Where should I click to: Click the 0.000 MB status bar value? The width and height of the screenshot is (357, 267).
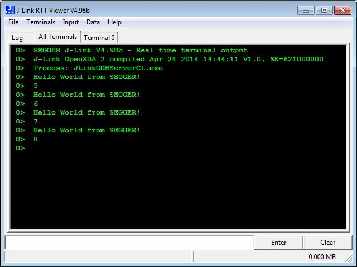322,257
